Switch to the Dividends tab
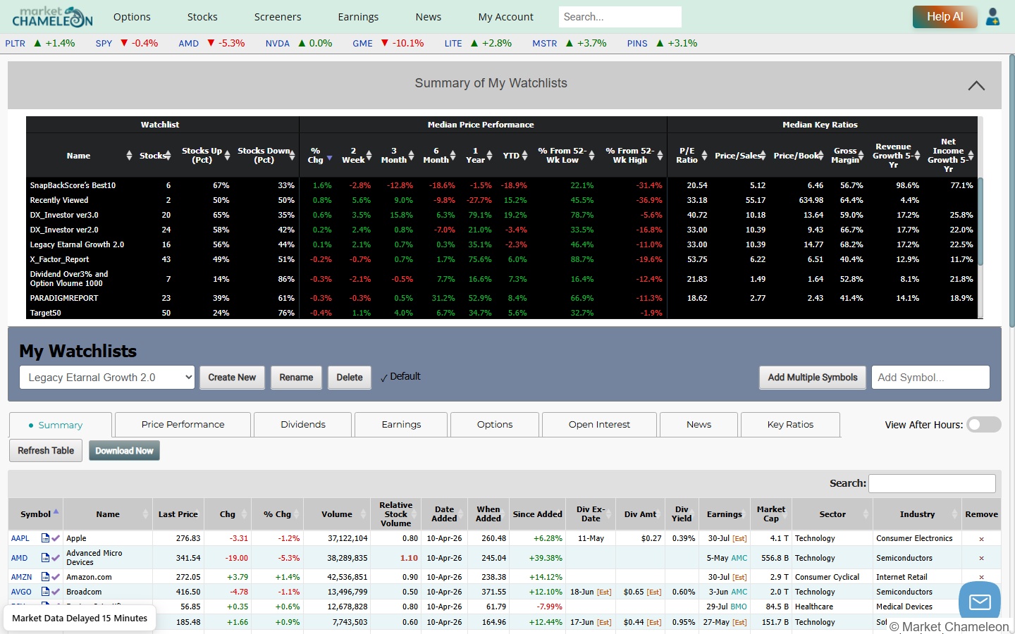Screen dimensions: 1015x634 (x=303, y=425)
